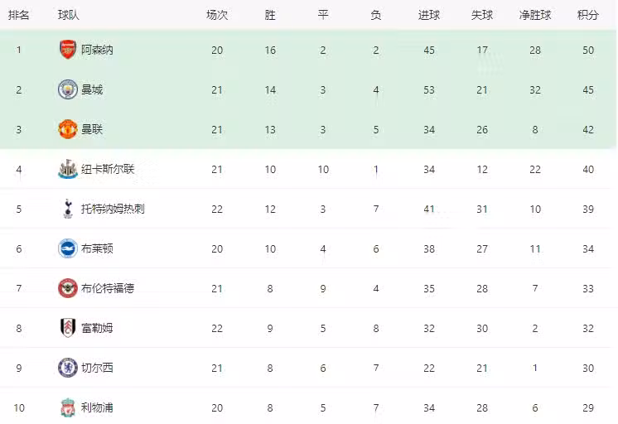Image resolution: width=618 pixels, height=424 pixels.
Task: Click the 排名 column header
Action: (x=19, y=15)
